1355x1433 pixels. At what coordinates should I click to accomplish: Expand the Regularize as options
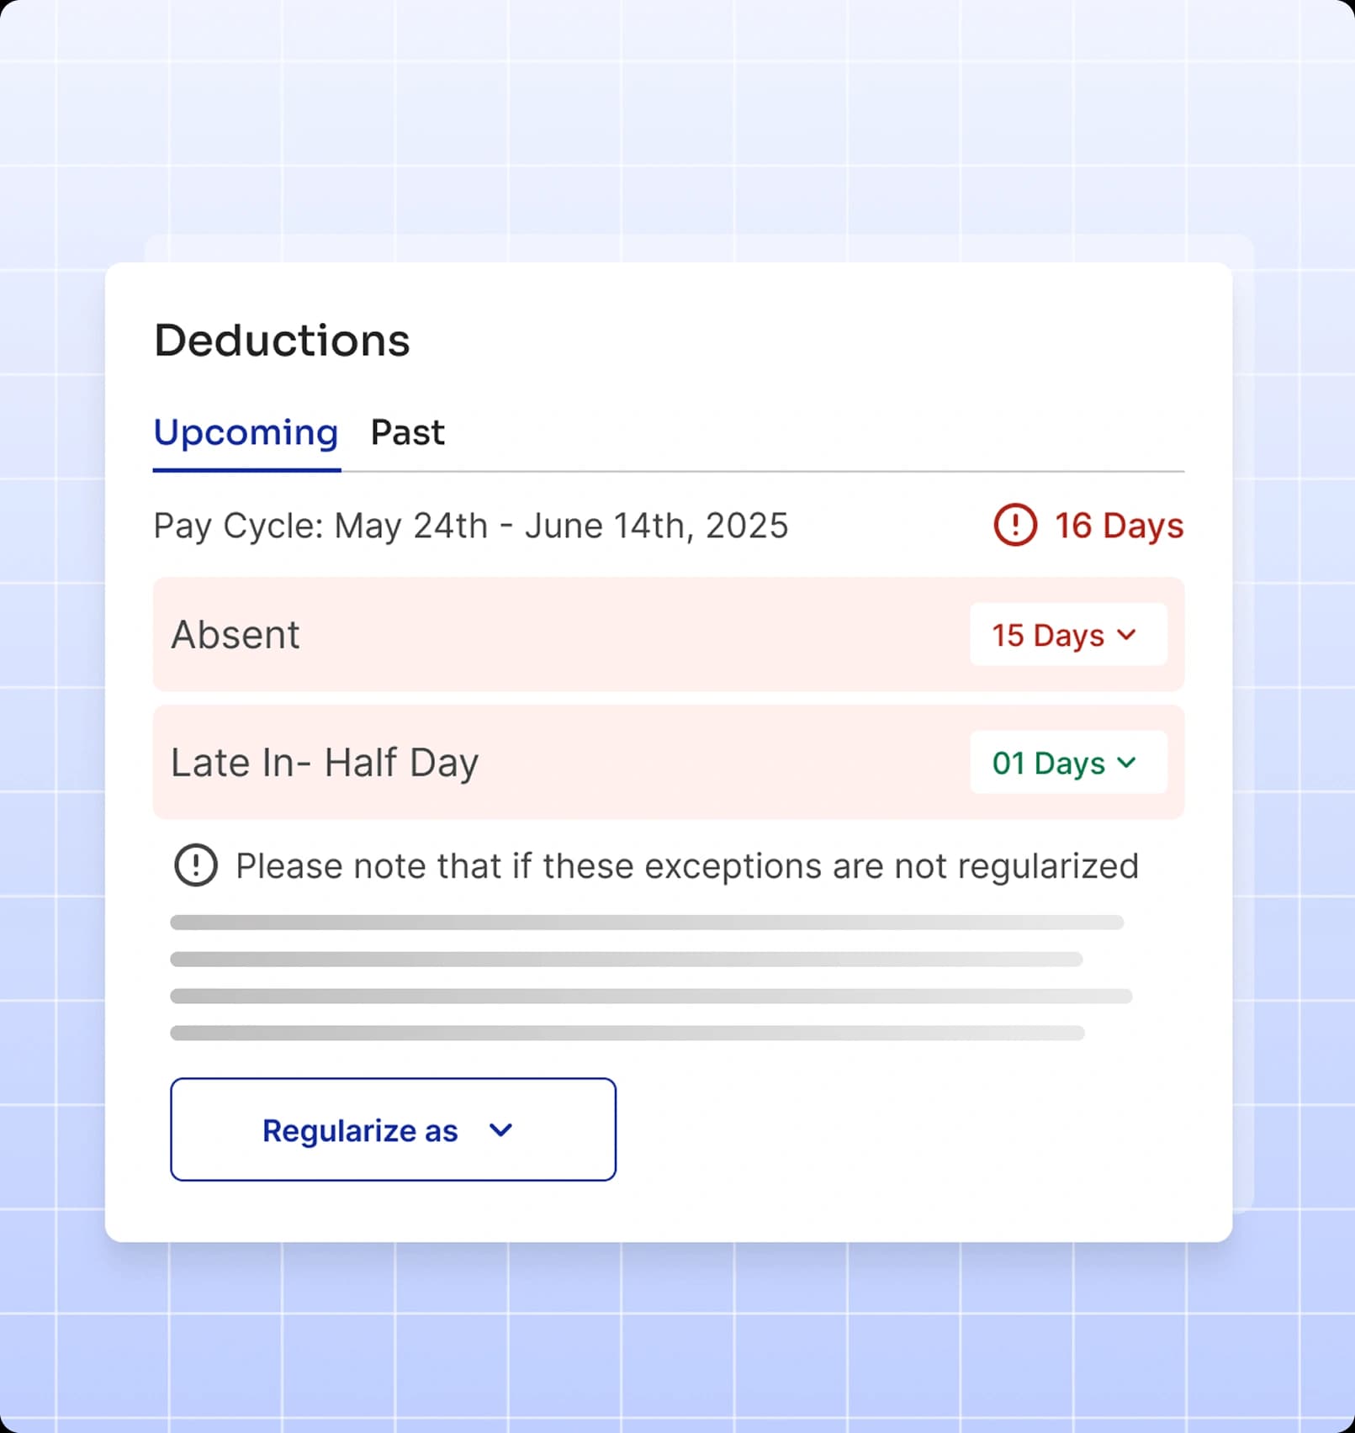coord(392,1129)
